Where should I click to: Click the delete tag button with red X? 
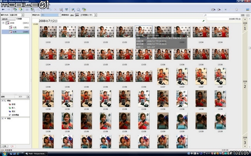point(12,146)
